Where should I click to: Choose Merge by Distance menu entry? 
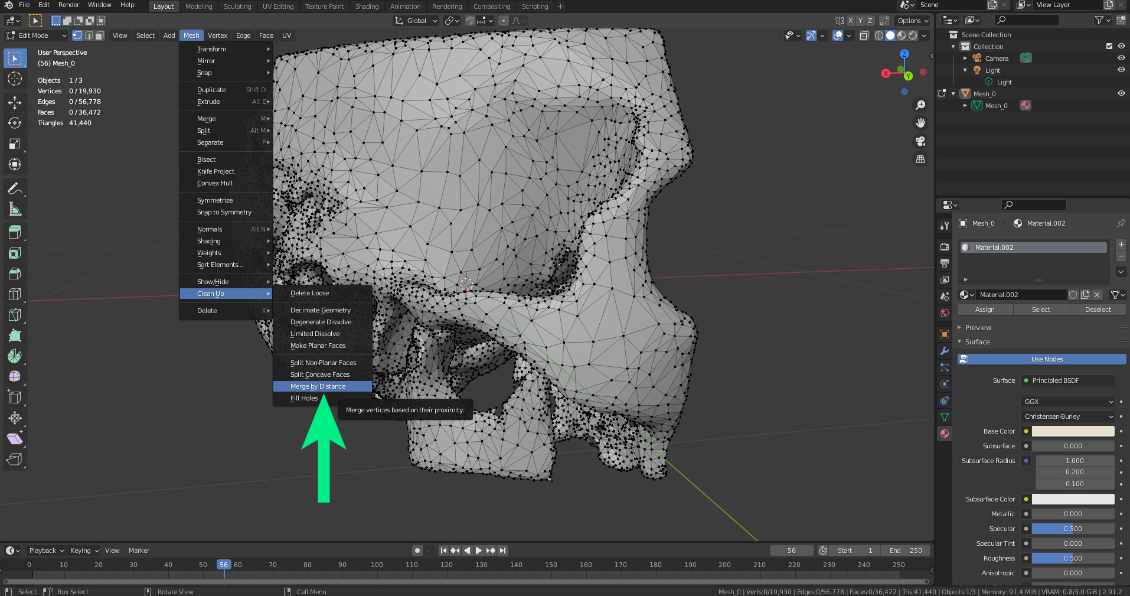pos(318,386)
